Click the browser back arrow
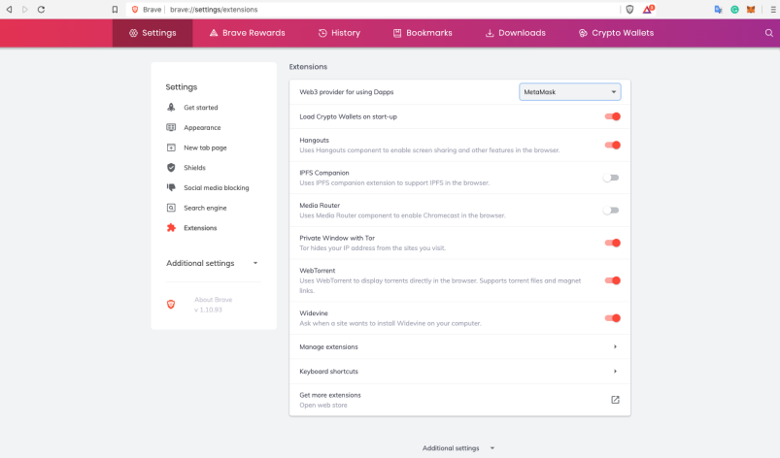The height and width of the screenshot is (458, 780). (9, 10)
